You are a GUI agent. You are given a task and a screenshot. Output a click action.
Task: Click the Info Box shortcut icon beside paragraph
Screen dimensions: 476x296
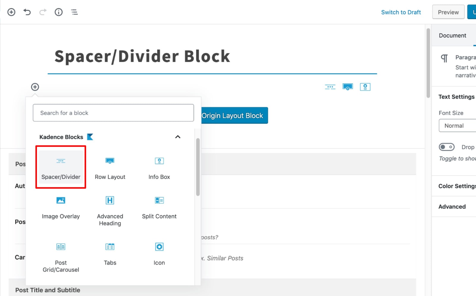[365, 87]
